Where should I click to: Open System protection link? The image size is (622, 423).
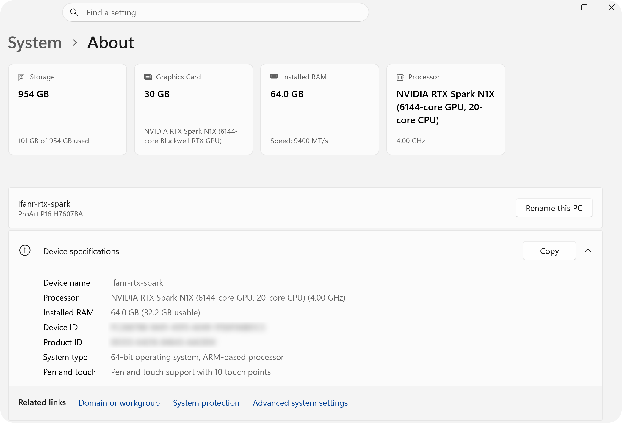[x=206, y=403]
